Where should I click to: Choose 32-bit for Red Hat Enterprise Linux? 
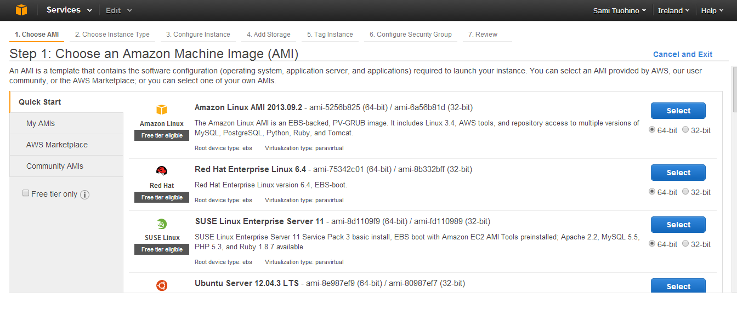(685, 192)
